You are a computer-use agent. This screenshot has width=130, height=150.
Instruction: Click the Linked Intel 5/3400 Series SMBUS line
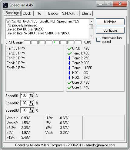38,33
